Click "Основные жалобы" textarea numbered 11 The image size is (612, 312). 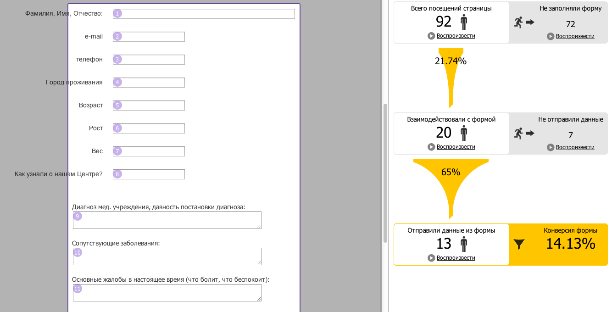(167, 293)
